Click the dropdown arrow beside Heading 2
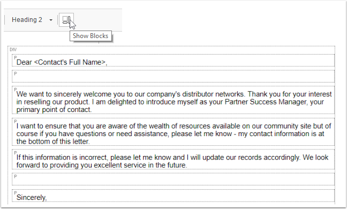 point(51,20)
